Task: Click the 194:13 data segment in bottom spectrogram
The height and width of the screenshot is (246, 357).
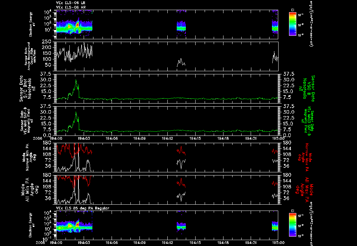Action: [x=181, y=226]
